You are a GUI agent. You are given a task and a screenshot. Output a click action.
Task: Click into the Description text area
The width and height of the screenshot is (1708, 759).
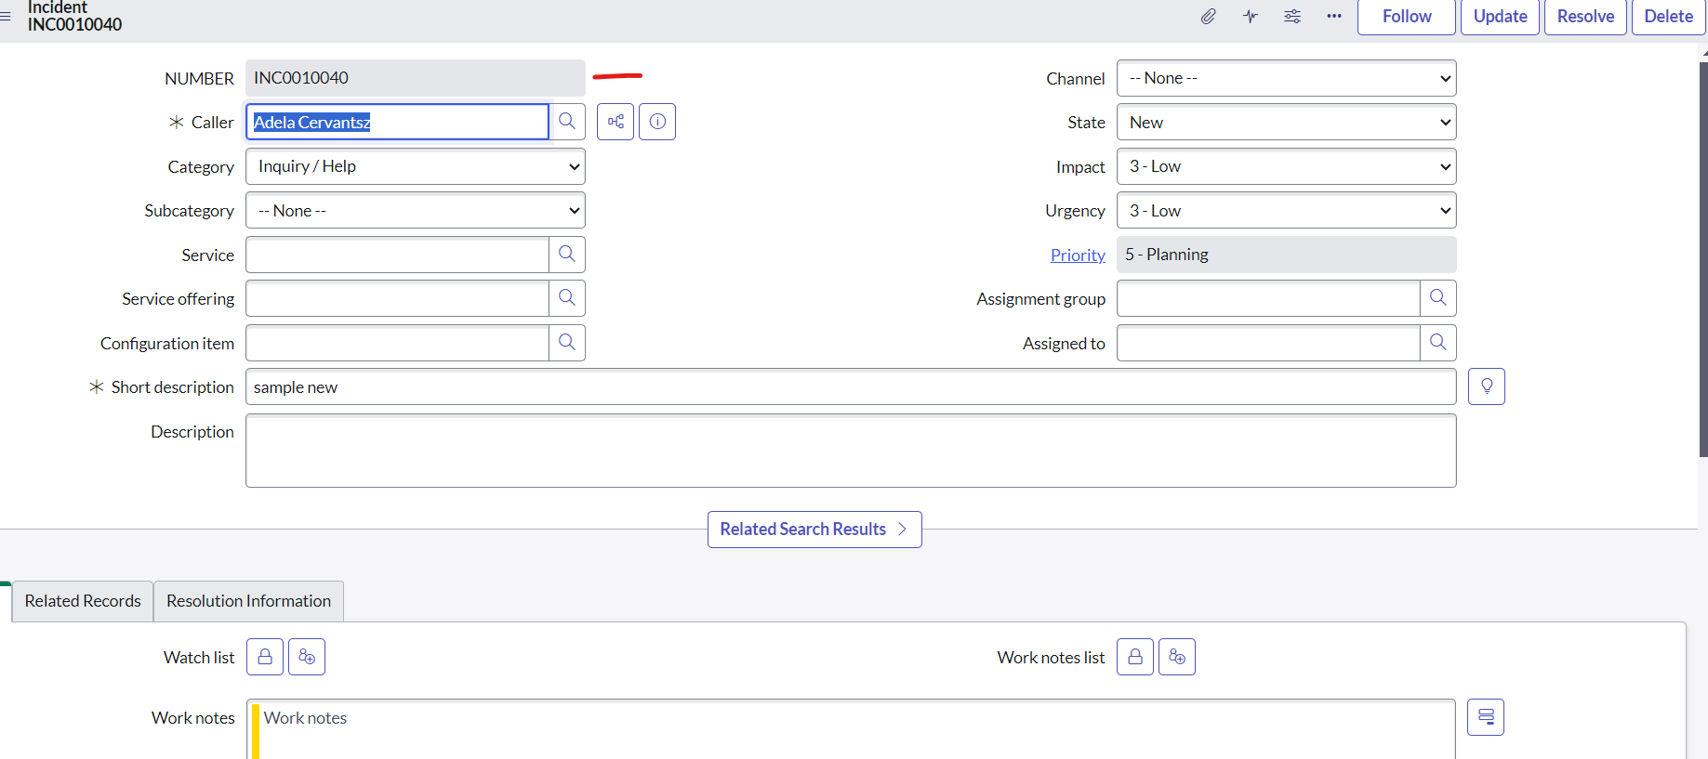[x=850, y=451]
